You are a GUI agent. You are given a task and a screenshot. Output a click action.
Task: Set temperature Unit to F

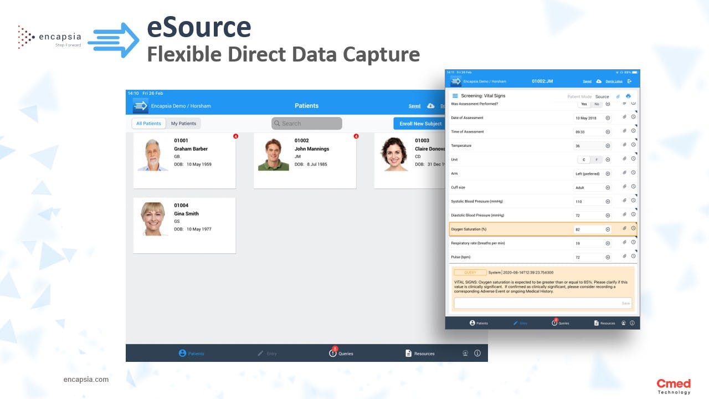596,160
